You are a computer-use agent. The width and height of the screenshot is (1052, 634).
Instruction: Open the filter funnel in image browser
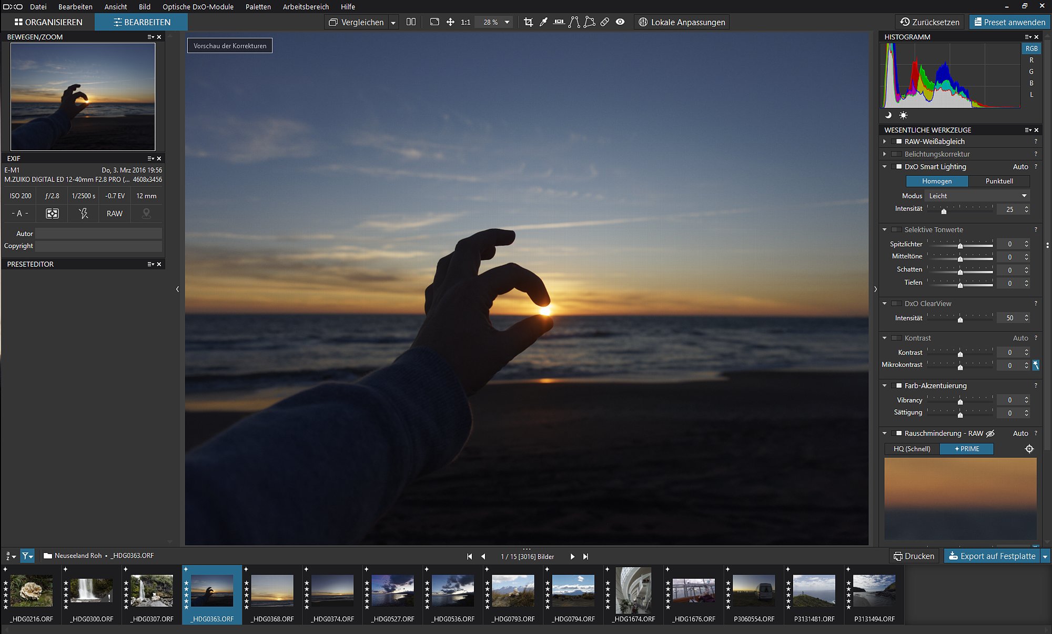coord(27,556)
